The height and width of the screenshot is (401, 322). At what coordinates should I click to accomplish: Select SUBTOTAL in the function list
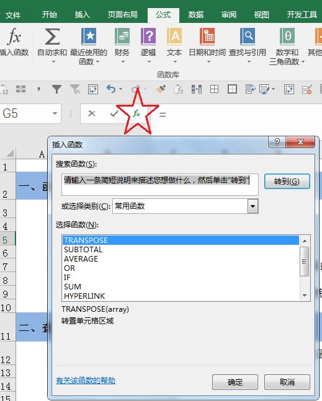click(x=181, y=250)
